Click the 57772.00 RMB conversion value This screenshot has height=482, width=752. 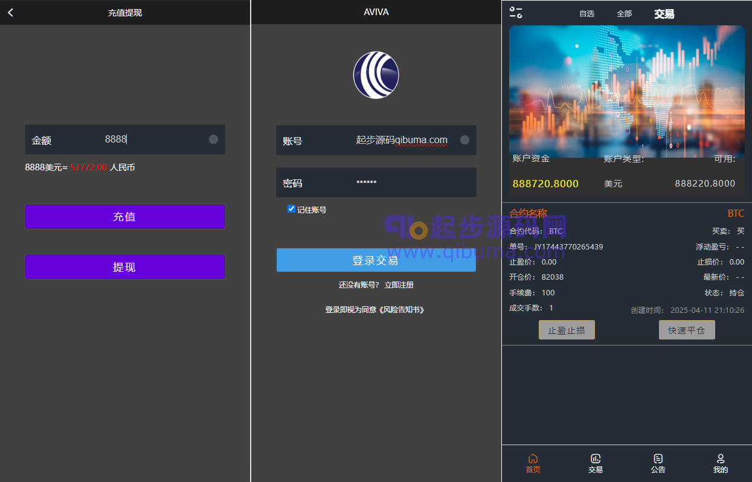pos(89,167)
